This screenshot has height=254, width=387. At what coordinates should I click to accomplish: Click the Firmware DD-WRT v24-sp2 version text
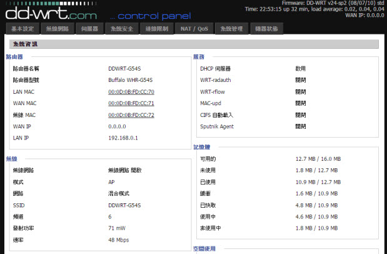pyautogui.click(x=333, y=3)
